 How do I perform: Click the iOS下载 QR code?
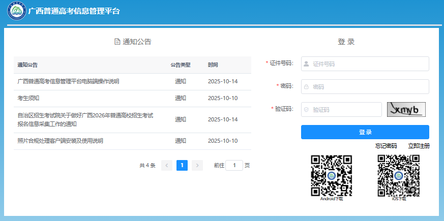tap(398, 175)
